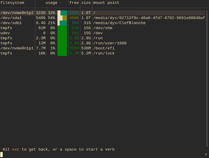This screenshot has width=209, height=158.
Task: Click the 'usage' column header
Action: (x=51, y=3)
